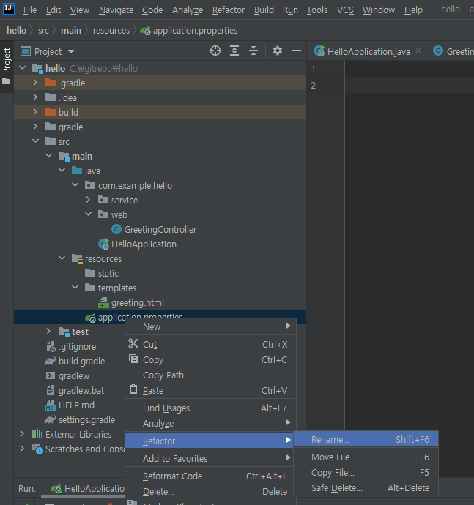Click the Copy icon in context menu
The width and height of the screenshot is (474, 505).
click(x=133, y=359)
